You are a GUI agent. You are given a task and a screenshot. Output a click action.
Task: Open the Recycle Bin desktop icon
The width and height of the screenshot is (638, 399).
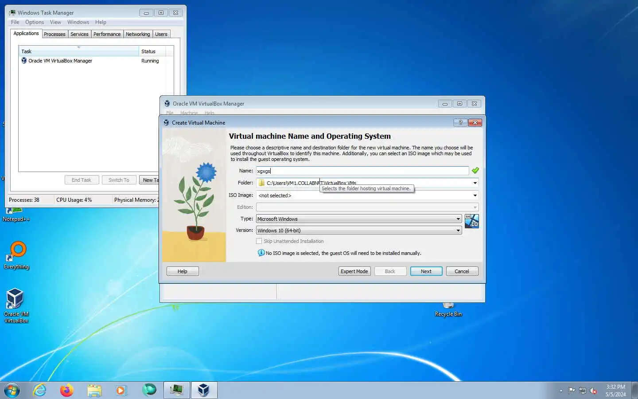point(448,310)
